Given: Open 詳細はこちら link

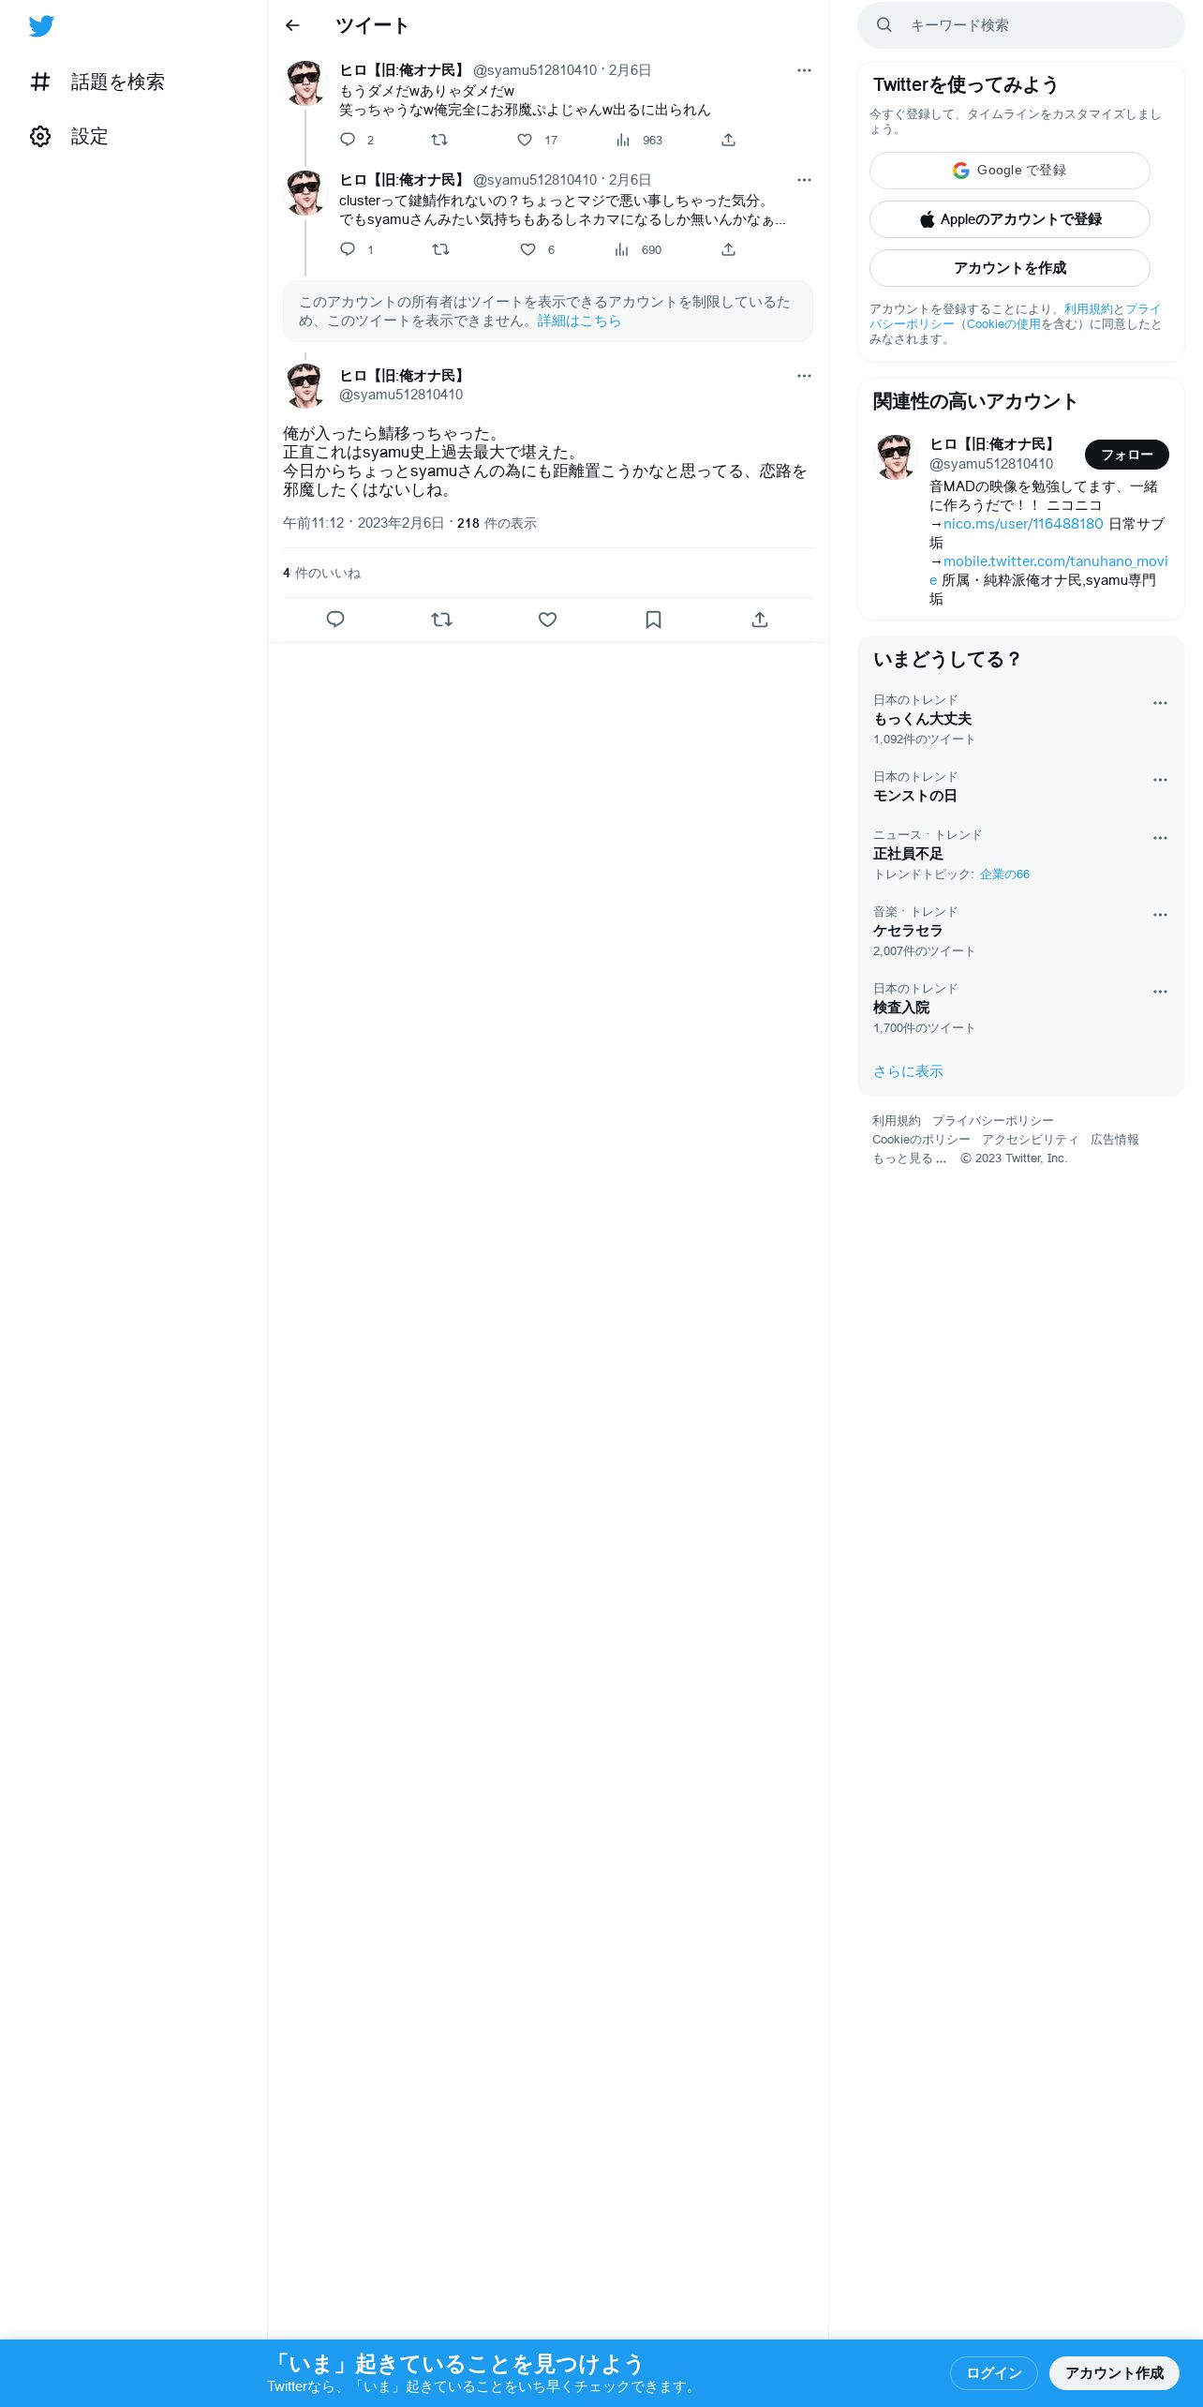Looking at the screenshot, I should tap(579, 321).
